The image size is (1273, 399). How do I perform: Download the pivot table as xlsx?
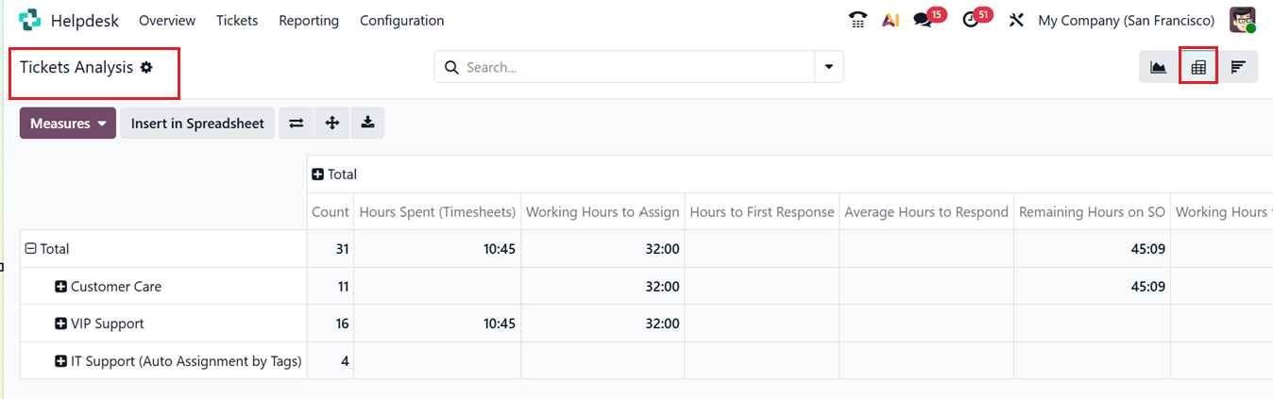coord(367,124)
